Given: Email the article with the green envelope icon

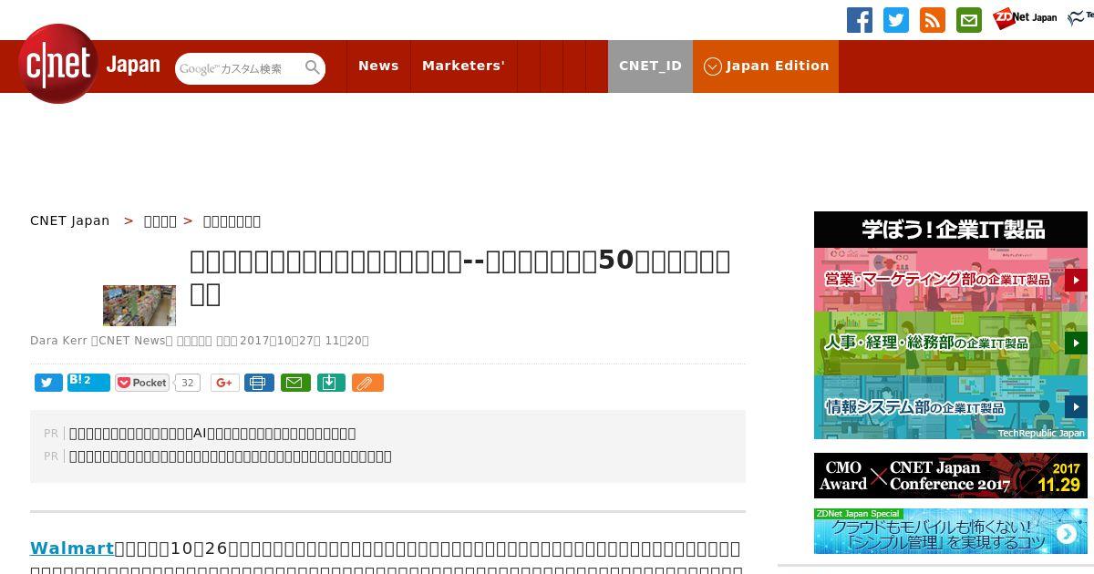Looking at the screenshot, I should [295, 383].
